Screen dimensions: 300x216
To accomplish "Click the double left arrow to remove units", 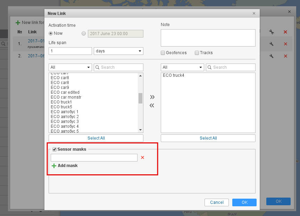I will click(x=152, y=106).
